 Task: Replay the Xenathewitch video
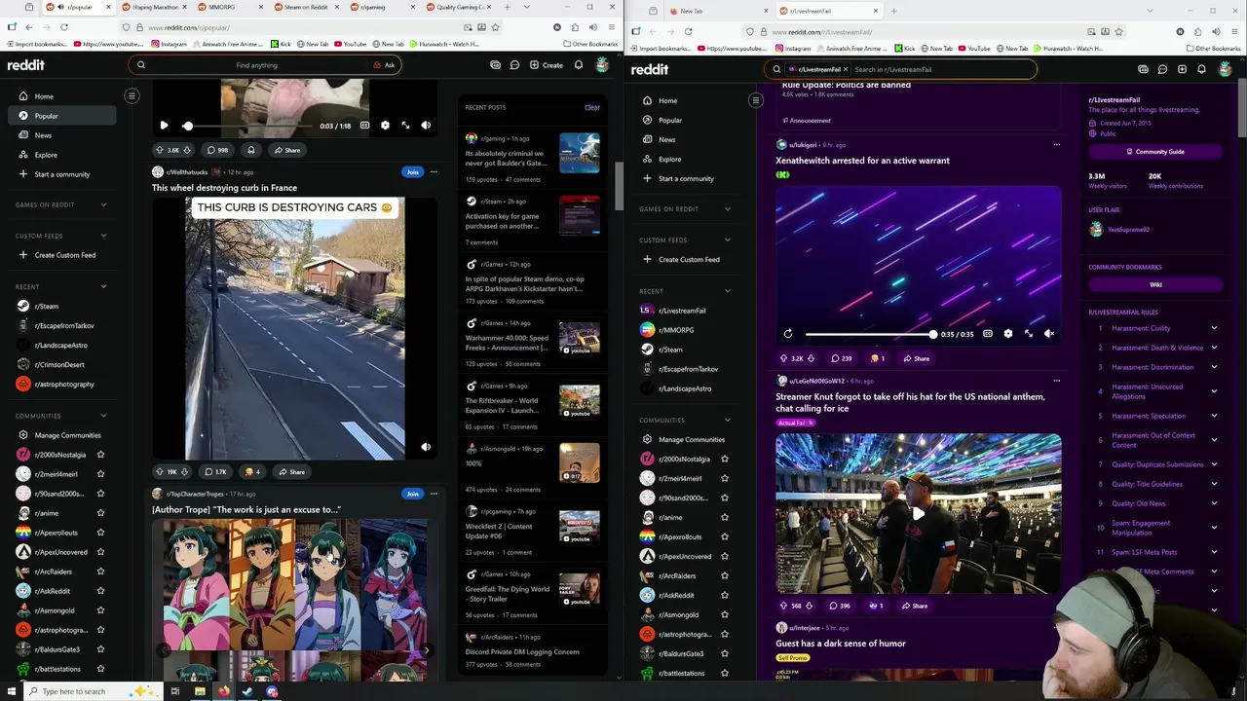[788, 334]
